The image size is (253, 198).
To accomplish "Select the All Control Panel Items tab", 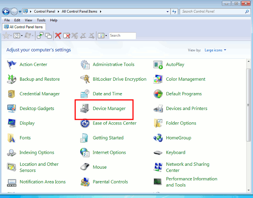I will click(24, 27).
